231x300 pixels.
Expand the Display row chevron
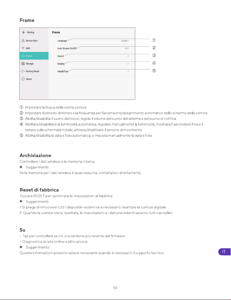(128, 64)
